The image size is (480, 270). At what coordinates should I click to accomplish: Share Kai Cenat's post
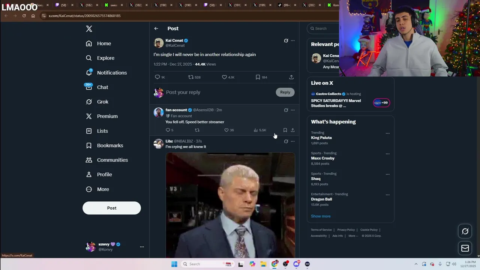point(291,77)
